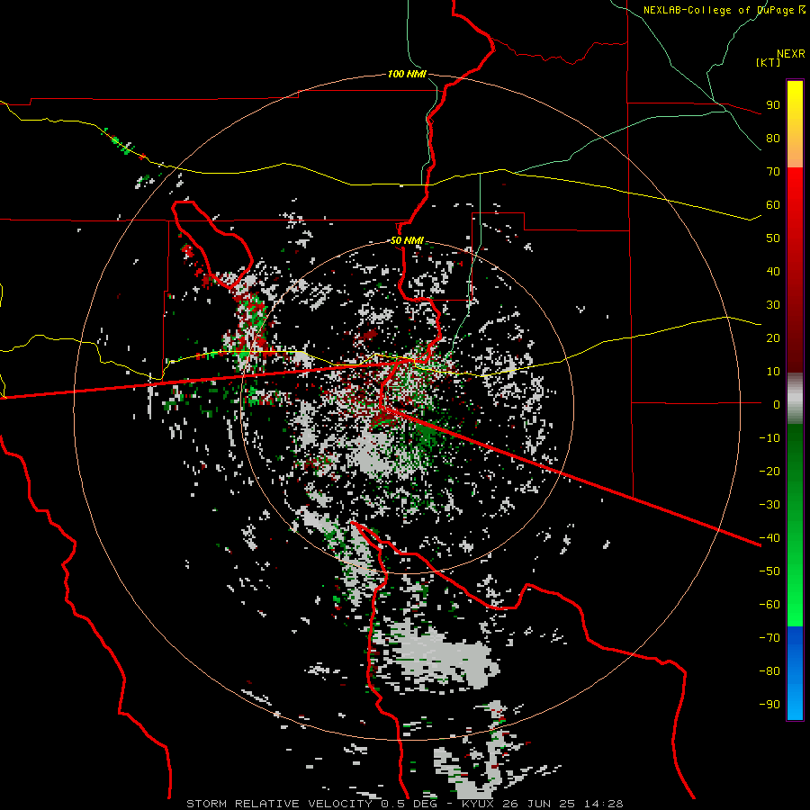The width and height of the screenshot is (810, 810).
Task: Click the -20 value on the velocity scale
Action: tap(769, 471)
